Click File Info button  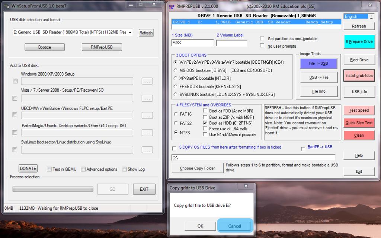click(x=318, y=91)
